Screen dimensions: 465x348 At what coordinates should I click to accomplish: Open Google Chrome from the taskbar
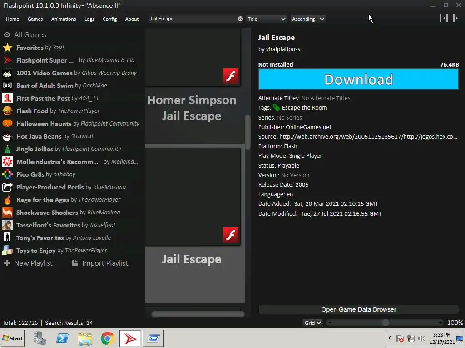(x=107, y=338)
